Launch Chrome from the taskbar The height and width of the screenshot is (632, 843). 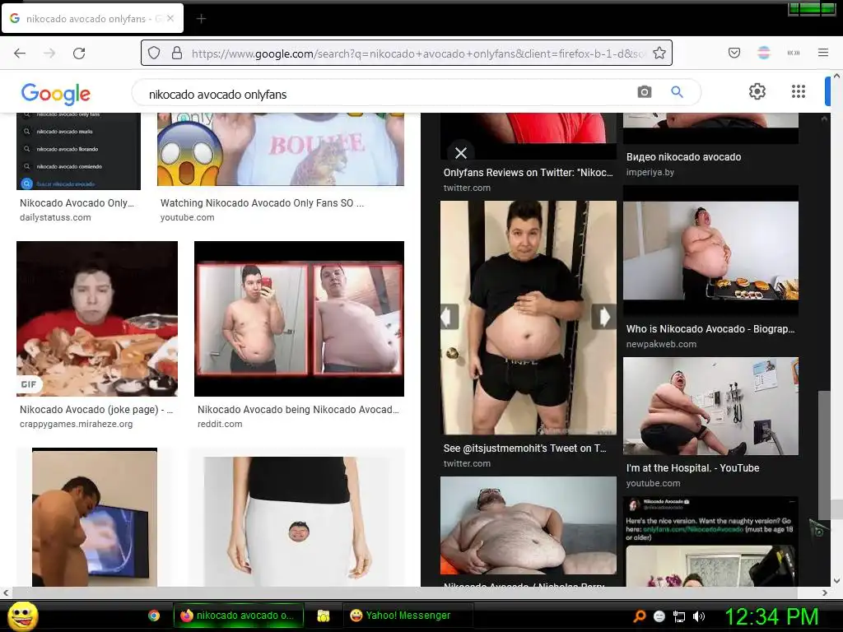pos(154,616)
